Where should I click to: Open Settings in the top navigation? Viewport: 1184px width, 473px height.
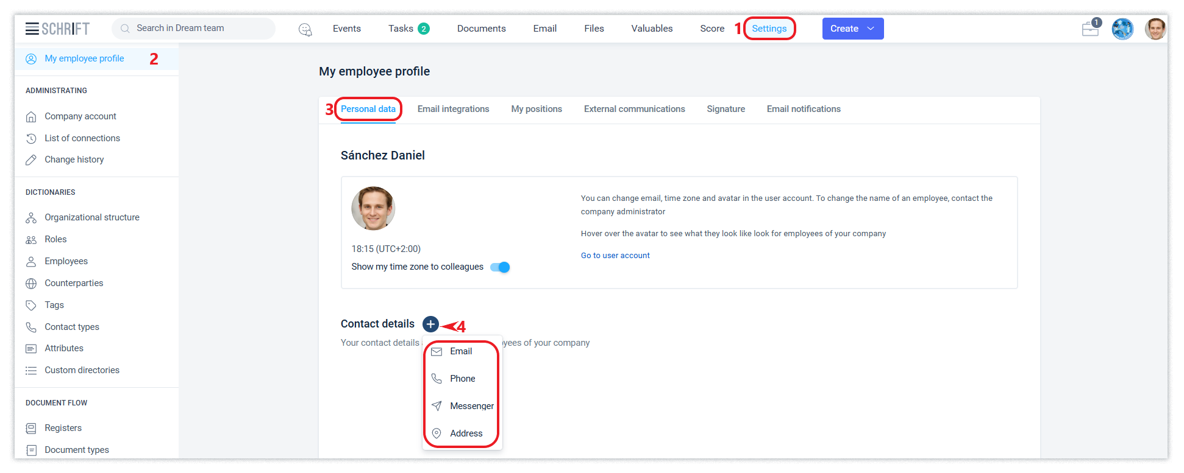pos(769,29)
